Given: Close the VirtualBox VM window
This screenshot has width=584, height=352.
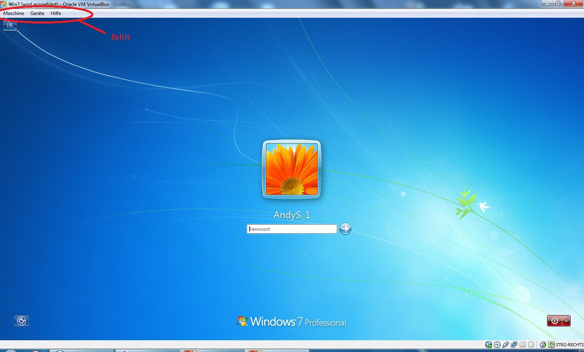Looking at the screenshot, I should 574,3.
